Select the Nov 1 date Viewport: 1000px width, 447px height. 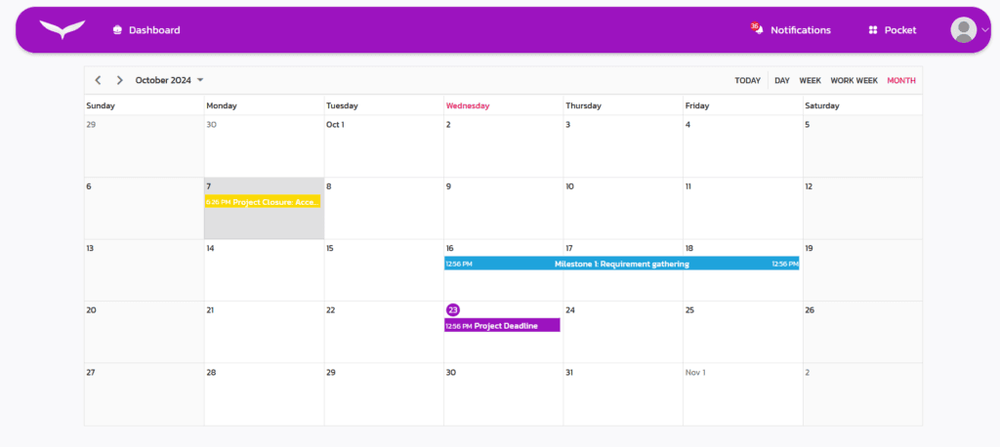[x=695, y=373]
